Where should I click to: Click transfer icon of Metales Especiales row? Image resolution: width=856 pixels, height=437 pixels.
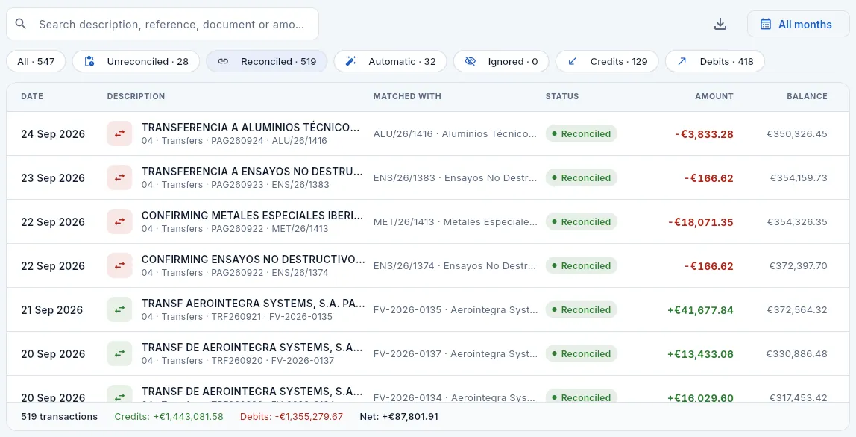(119, 221)
